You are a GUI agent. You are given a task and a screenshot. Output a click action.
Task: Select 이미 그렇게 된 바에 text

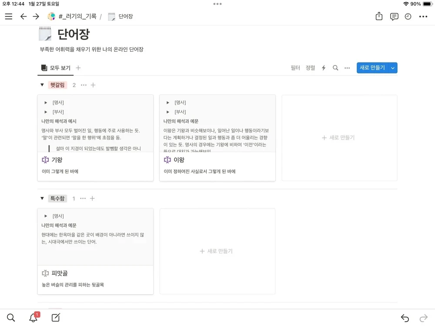point(60,172)
